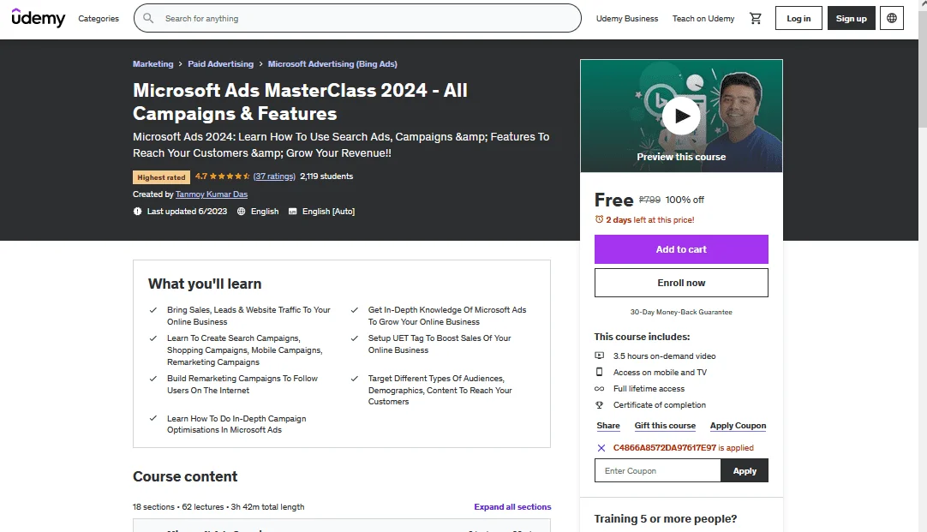This screenshot has width=927, height=532.
Task: Click the on-demand video icon
Action: (599, 356)
